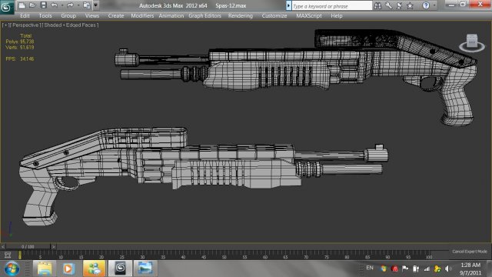Expand the Quick Access toolbar customize arrow
492x277 pixels.
(95, 5)
